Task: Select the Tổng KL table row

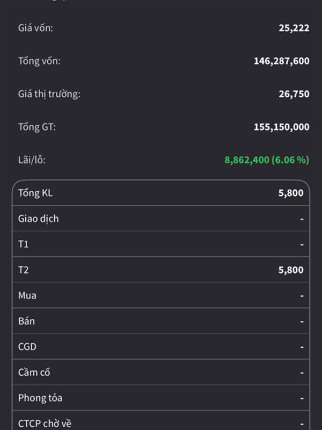Action: [x=161, y=193]
